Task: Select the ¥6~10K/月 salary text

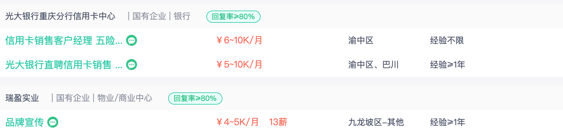Action: (x=239, y=40)
